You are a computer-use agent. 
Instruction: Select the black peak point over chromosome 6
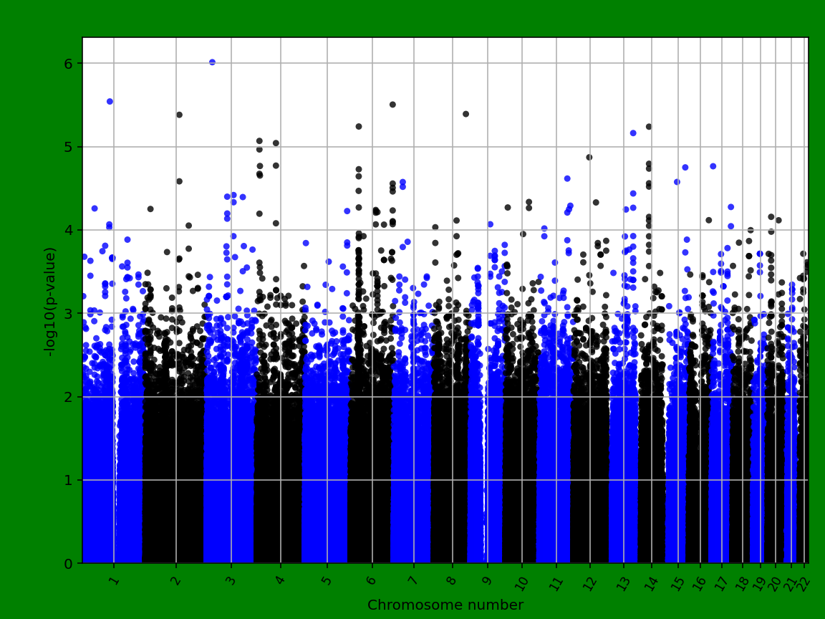point(393,105)
